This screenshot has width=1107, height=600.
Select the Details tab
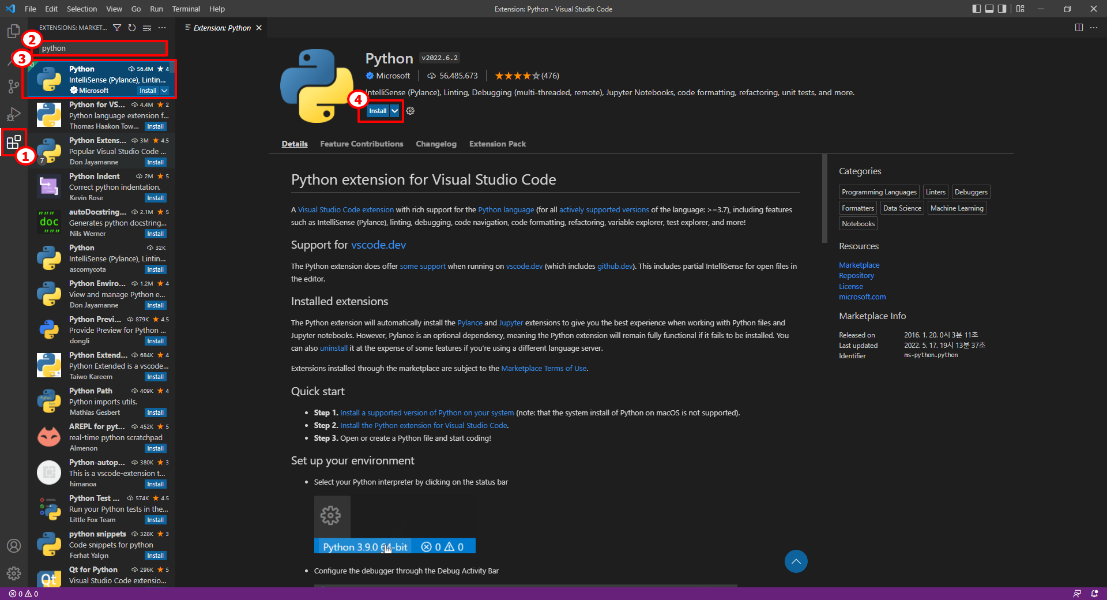(x=295, y=144)
